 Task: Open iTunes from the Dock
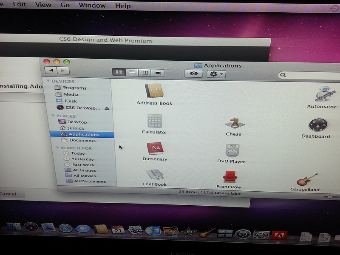pyautogui.click(x=153, y=231)
